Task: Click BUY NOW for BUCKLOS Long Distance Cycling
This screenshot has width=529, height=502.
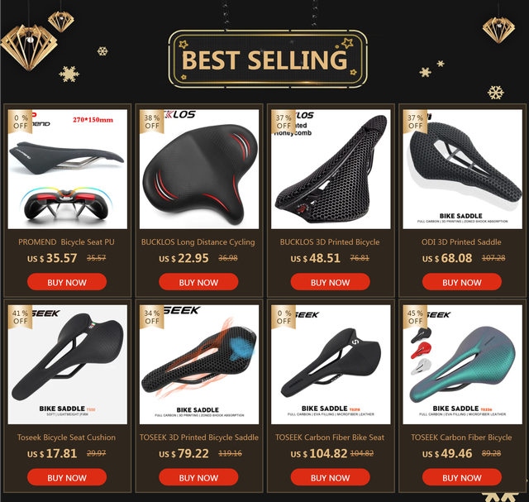Action: pyautogui.click(x=198, y=282)
